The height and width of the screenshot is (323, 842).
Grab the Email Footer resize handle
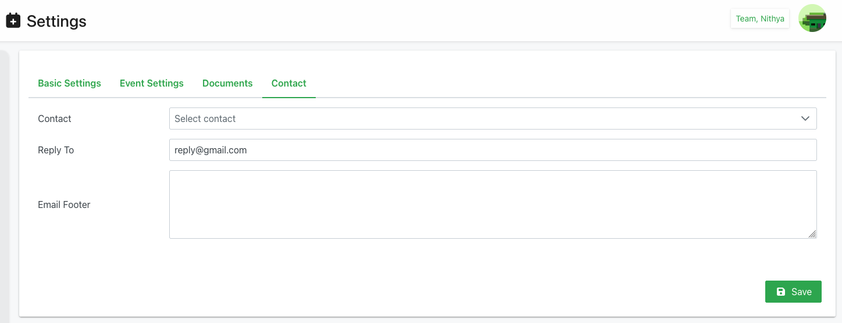click(812, 234)
